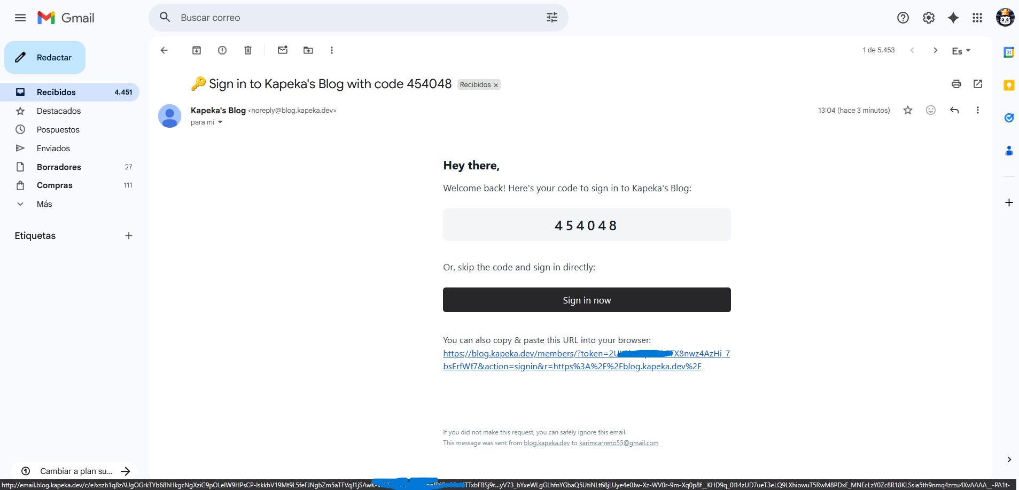1019x490 pixels.
Task: Select the 454048 sign-in code
Action: tap(586, 225)
